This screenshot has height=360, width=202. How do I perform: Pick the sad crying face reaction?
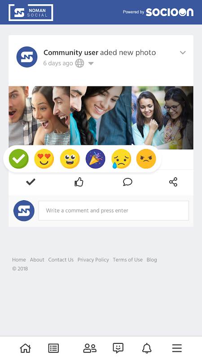[121, 159]
